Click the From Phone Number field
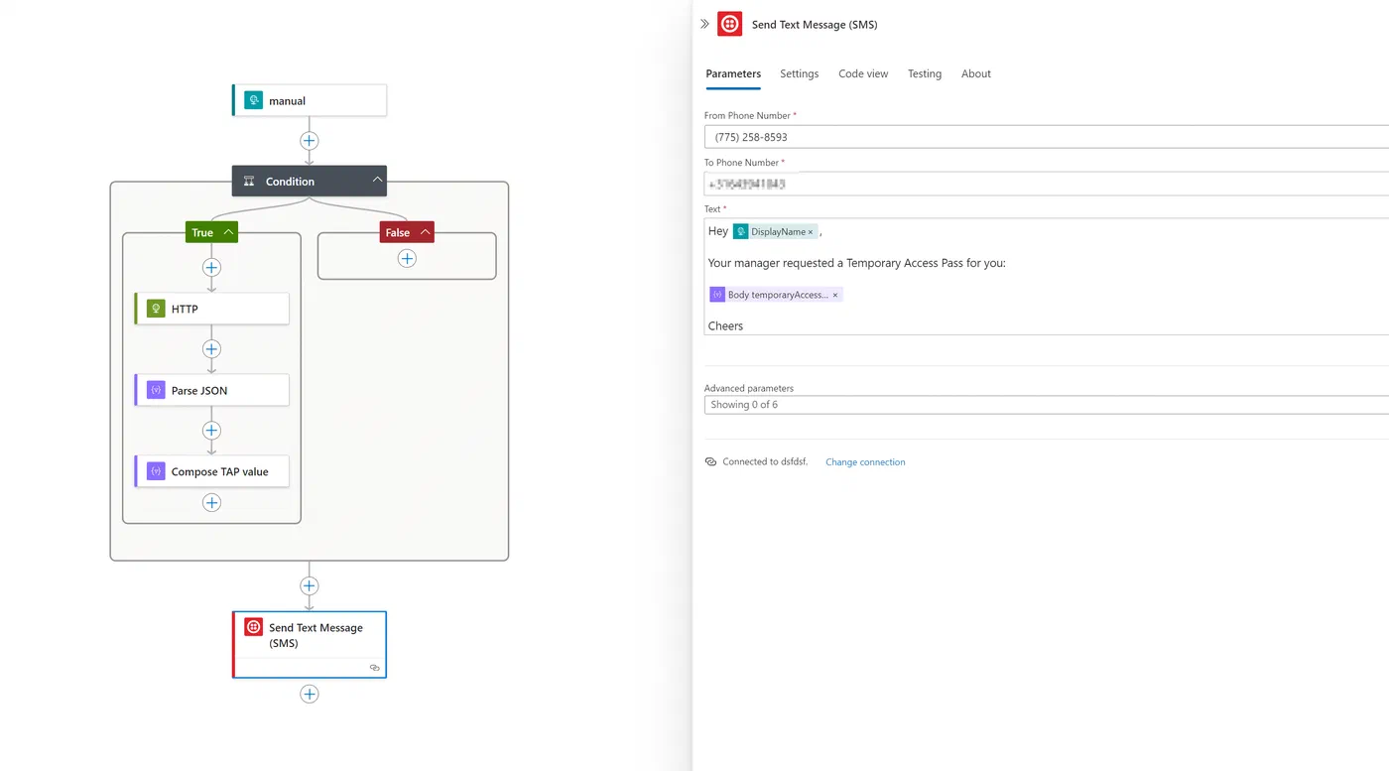1389x771 pixels. pos(1047,137)
